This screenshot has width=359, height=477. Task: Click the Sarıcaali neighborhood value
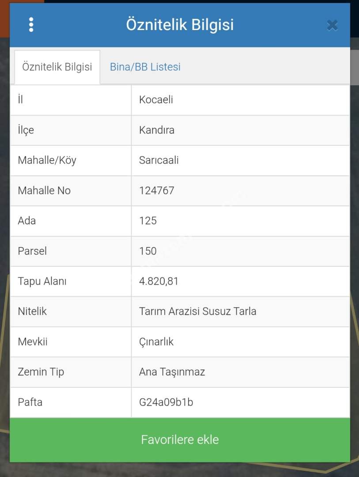(159, 160)
